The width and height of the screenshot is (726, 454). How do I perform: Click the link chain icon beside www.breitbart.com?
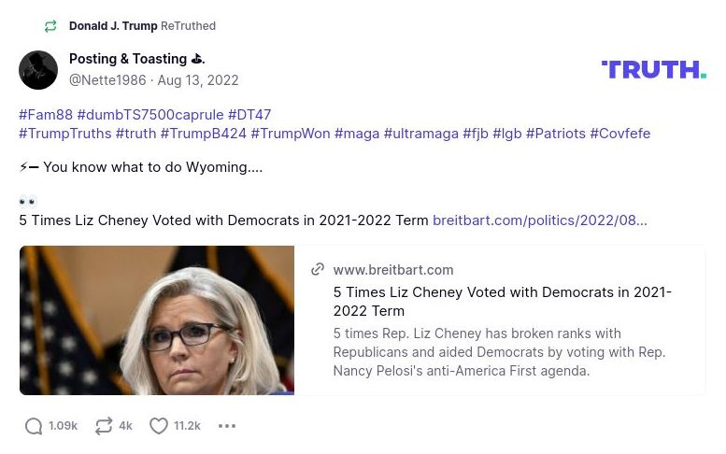point(318,270)
